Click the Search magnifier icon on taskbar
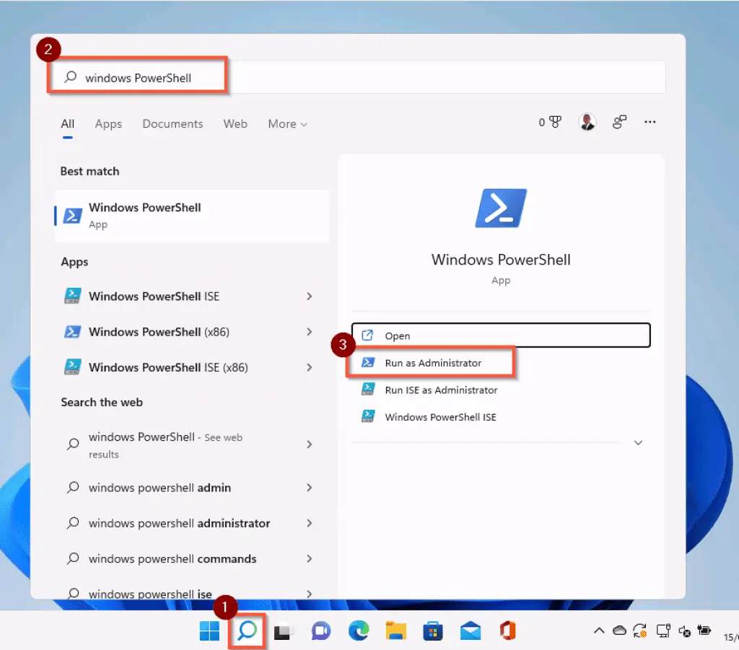 (x=247, y=631)
